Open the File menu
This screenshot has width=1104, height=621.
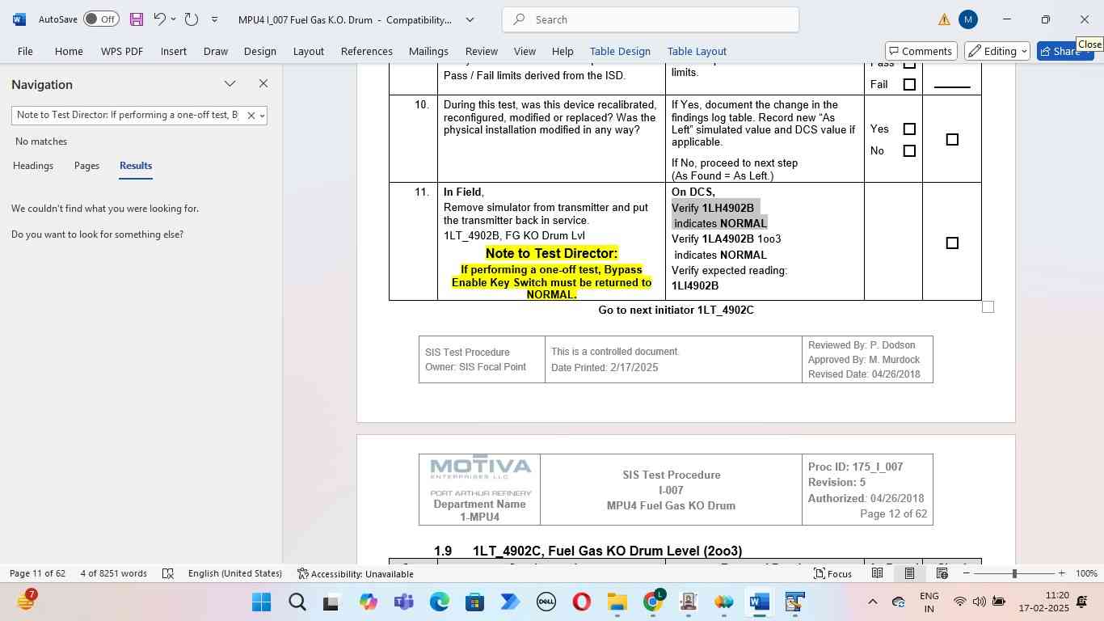click(x=25, y=51)
